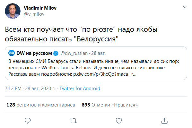Retweet this post using the arrows icon
The width and height of the screenshot is (192, 128).
tap(73, 121)
